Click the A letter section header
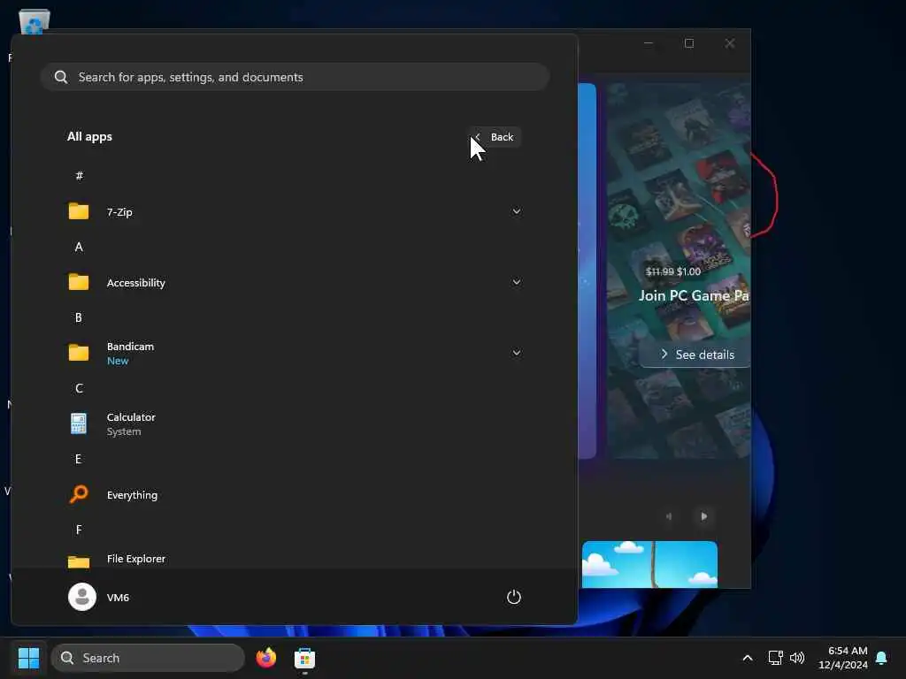 coord(79,248)
